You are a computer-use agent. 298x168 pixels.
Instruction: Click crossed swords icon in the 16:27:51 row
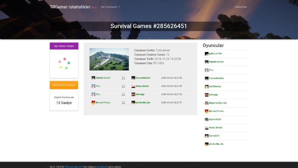tap(124, 86)
